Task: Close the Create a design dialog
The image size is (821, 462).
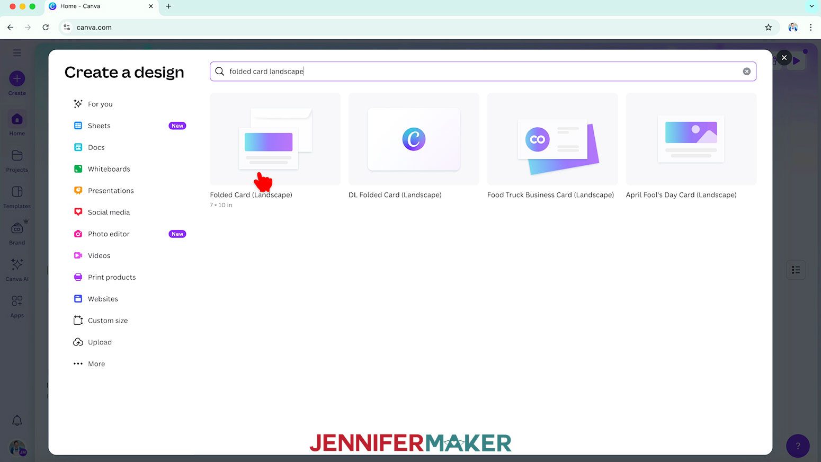Action: [x=784, y=58]
